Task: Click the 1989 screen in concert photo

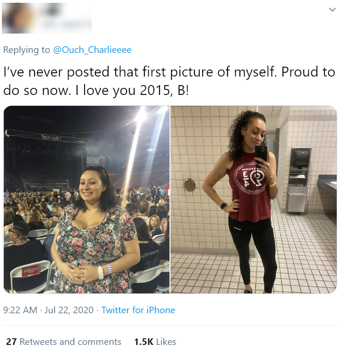Action: pos(93,160)
